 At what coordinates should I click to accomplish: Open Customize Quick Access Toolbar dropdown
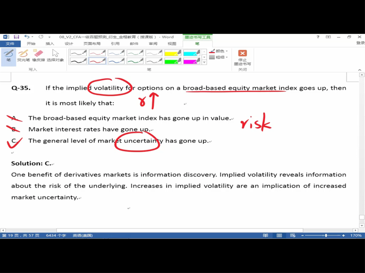[x=49, y=37]
